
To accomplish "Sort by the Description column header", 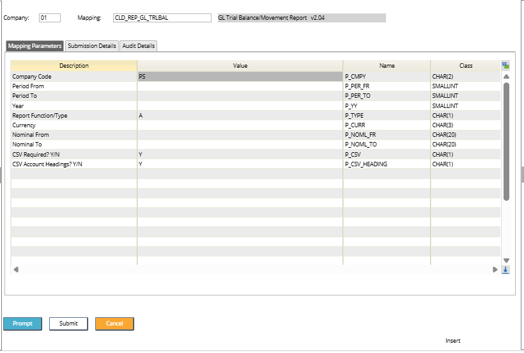I will pos(74,66).
